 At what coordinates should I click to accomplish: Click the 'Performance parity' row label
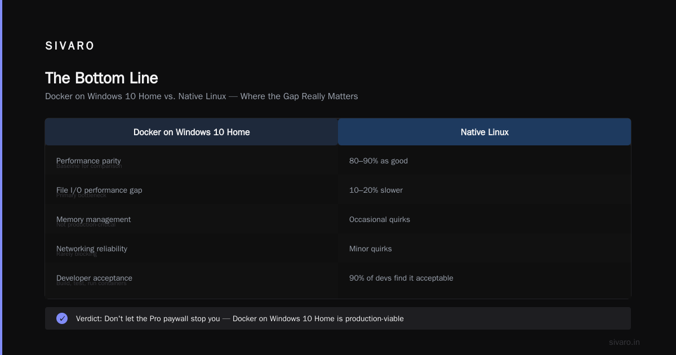(88, 161)
